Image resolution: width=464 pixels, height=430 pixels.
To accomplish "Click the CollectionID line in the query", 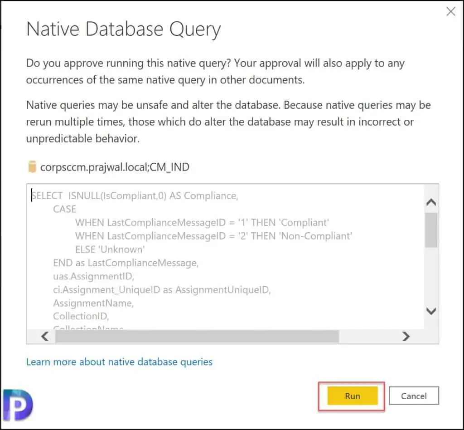I will pos(81,316).
